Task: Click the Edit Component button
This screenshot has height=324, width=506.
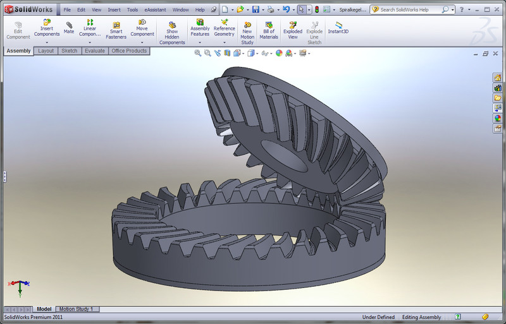Action: click(18, 29)
